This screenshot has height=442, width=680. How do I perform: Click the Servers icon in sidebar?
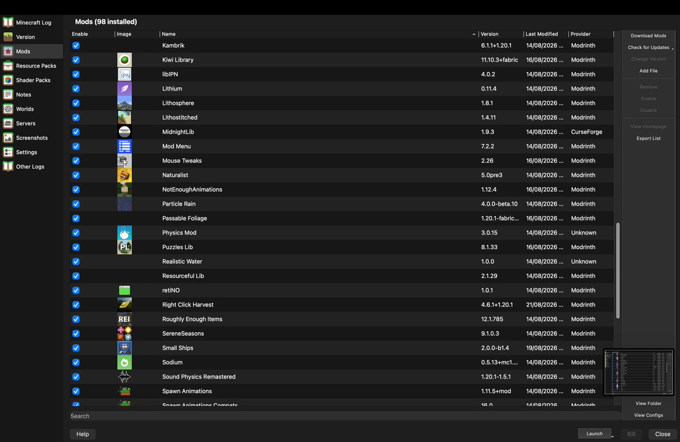point(8,123)
